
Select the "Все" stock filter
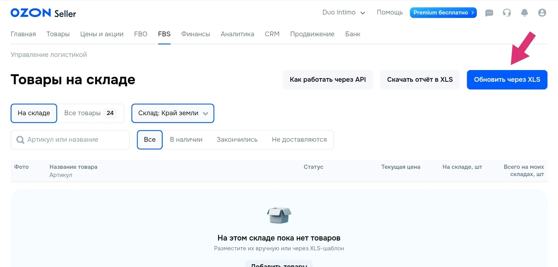pos(150,140)
